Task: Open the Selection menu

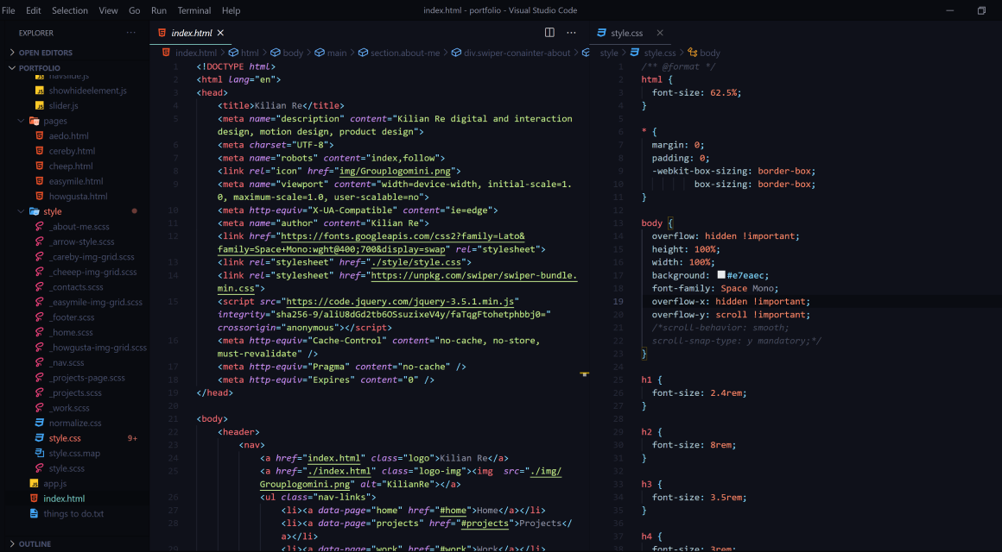Action: point(70,10)
